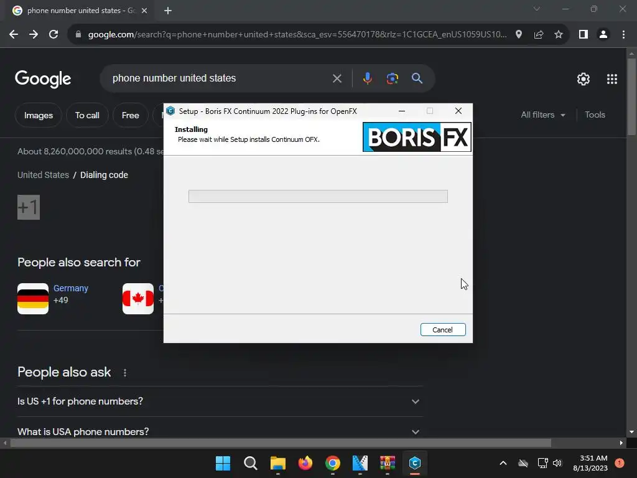Click the magnifier search button in Google
Image resolution: width=637 pixels, height=478 pixels.
click(417, 78)
